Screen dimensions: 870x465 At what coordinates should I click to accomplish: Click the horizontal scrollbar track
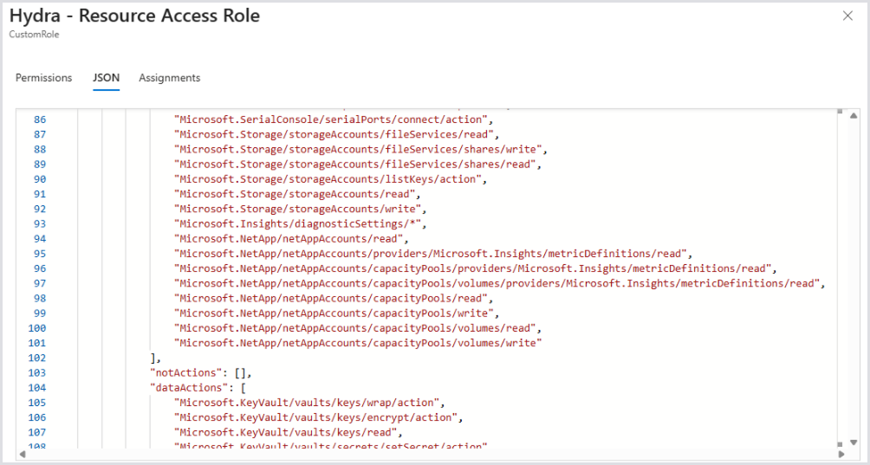point(433,454)
